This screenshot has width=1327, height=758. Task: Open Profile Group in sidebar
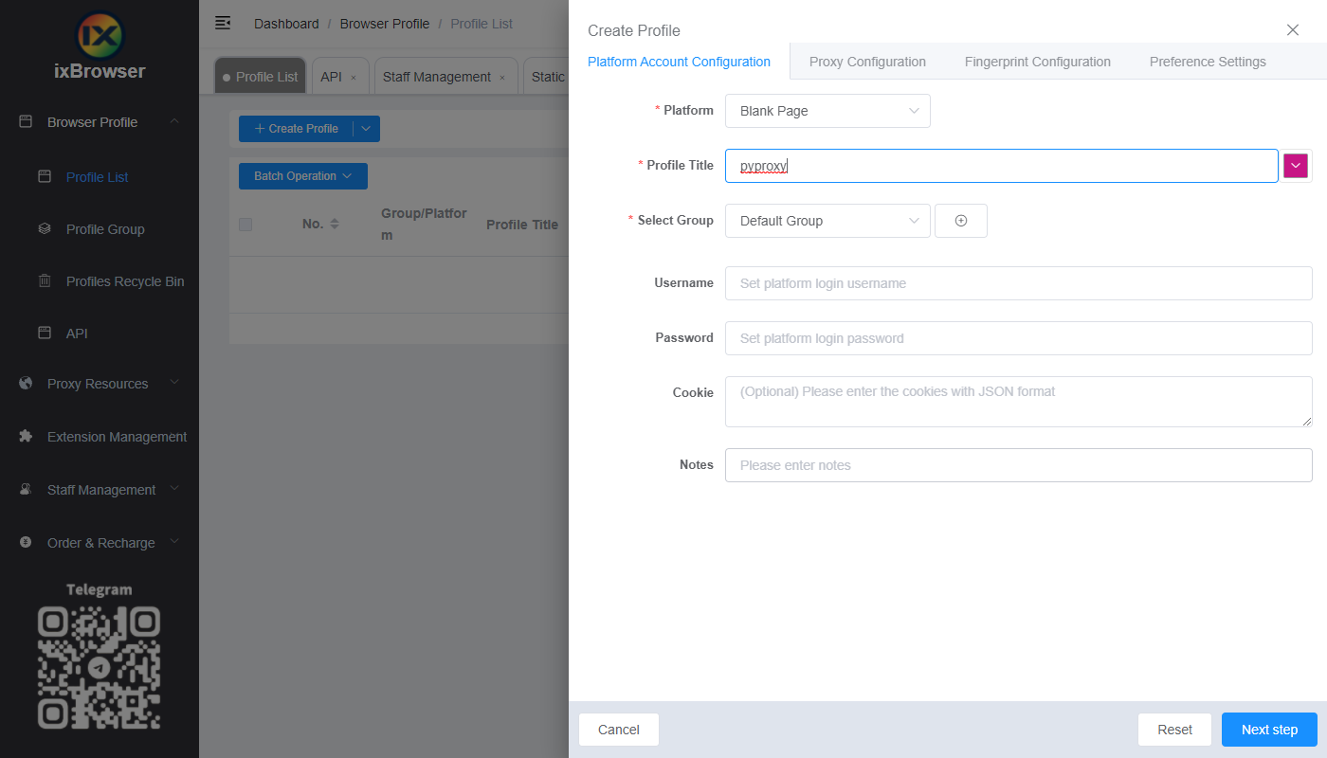105,229
